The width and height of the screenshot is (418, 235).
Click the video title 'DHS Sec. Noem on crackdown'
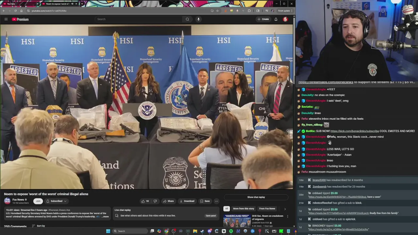(267, 217)
